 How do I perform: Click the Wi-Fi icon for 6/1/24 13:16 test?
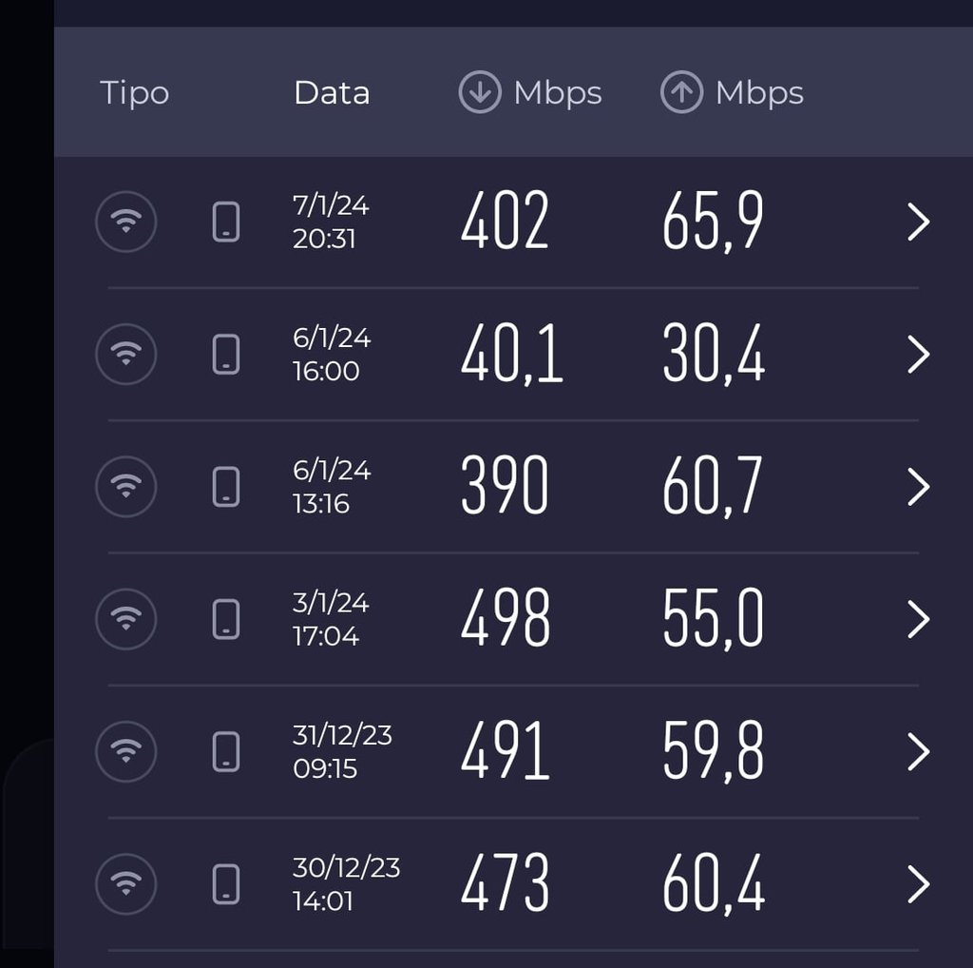126,486
